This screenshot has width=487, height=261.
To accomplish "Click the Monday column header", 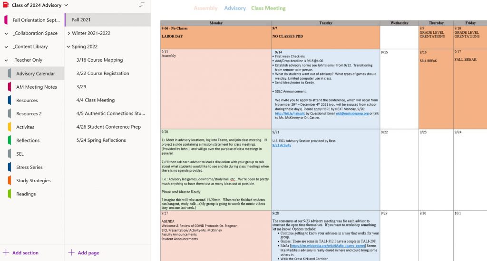I will tap(216, 23).
